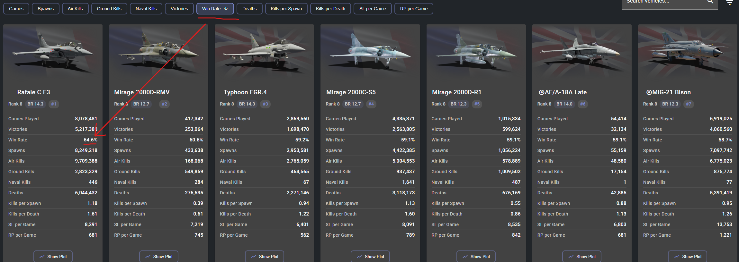Image resolution: width=739 pixels, height=262 pixels.
Task: Open the filter list icon
Action: tap(730, 3)
